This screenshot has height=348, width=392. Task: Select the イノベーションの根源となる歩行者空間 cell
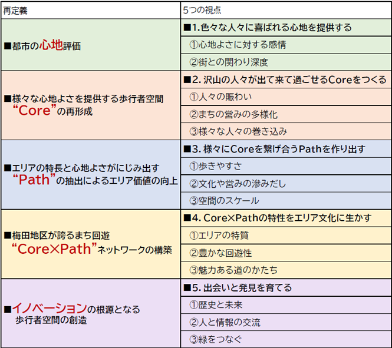[90, 313]
